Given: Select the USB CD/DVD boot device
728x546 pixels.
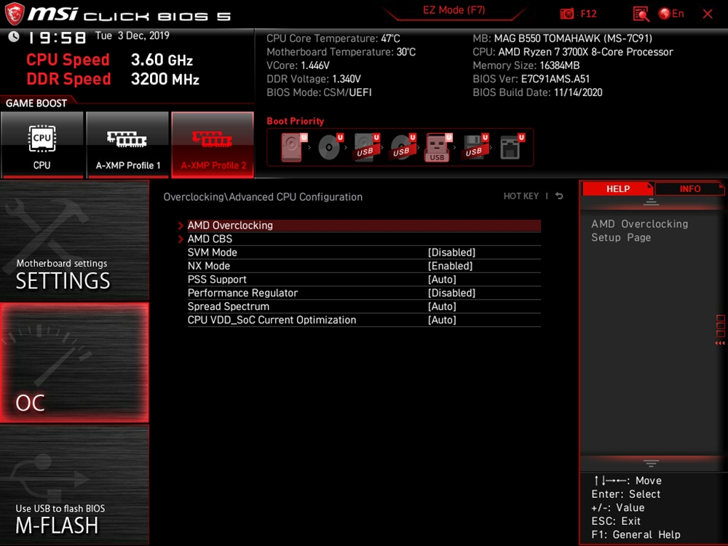Looking at the screenshot, I should point(403,147).
